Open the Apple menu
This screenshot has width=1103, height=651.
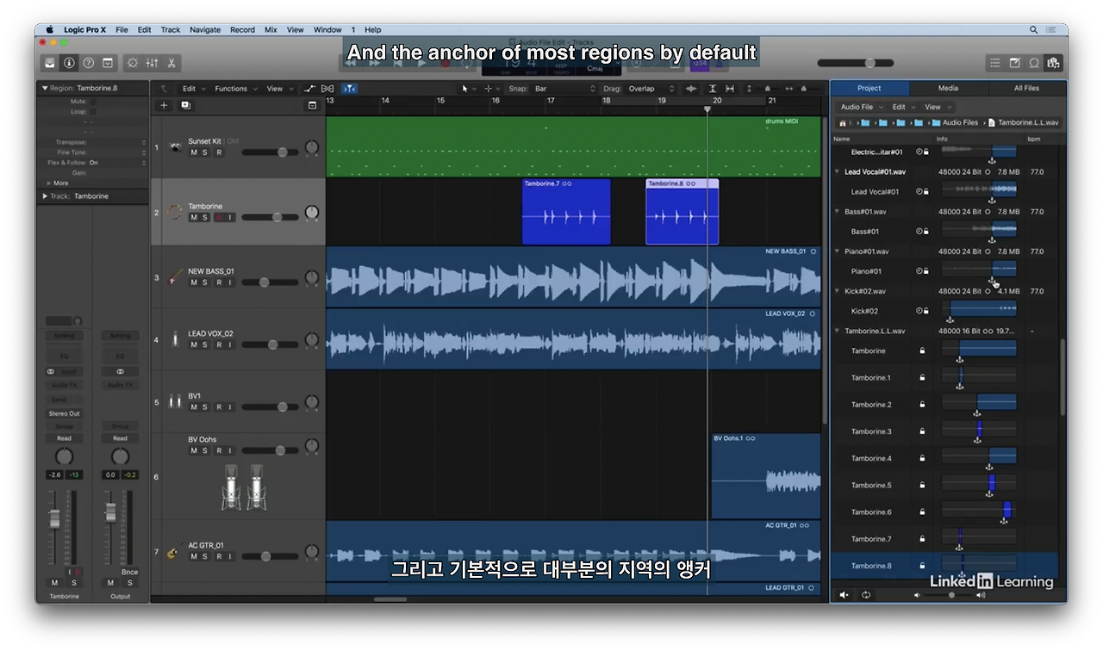coord(49,29)
